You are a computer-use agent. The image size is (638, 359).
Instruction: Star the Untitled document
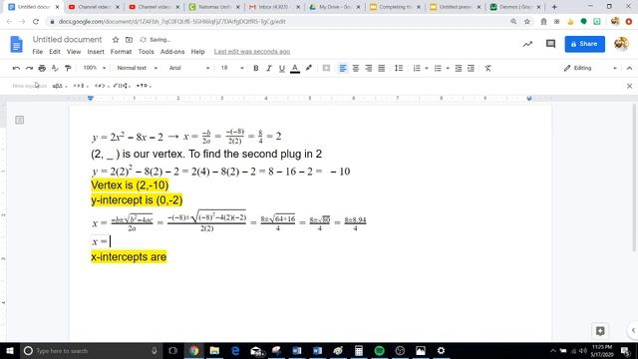click(116, 40)
